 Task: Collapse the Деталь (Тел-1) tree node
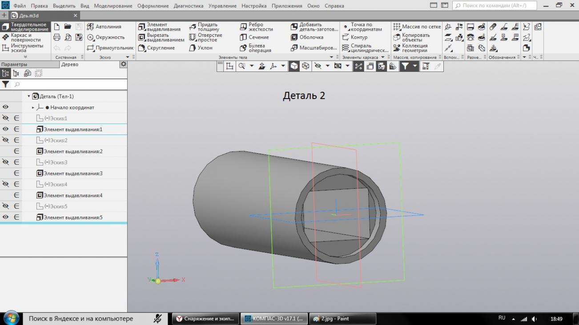click(29, 96)
